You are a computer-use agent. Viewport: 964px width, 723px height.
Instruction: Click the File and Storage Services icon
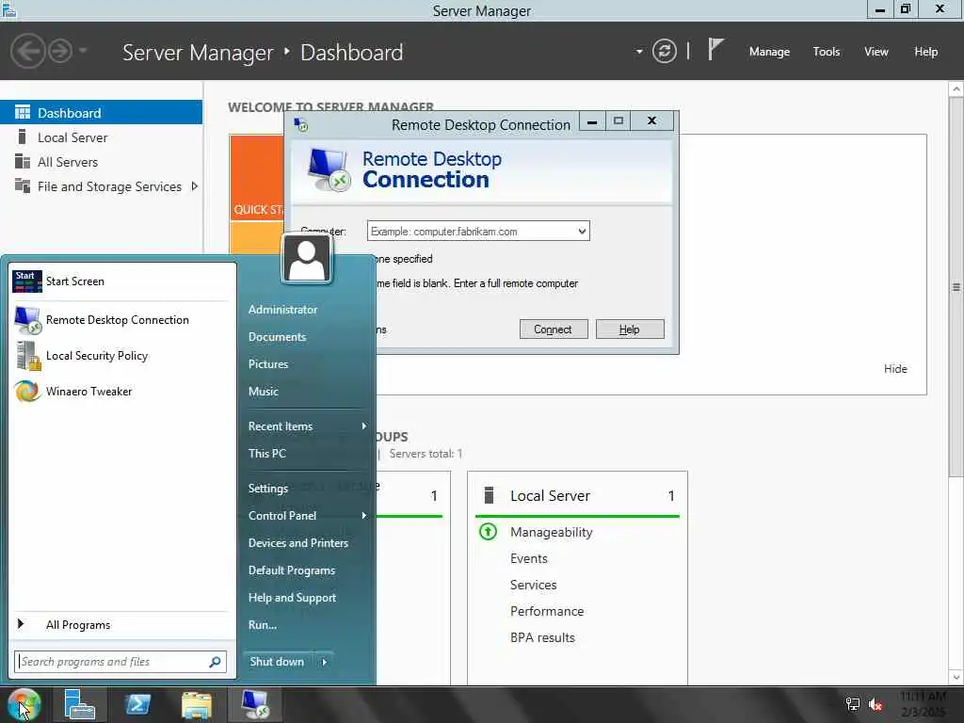click(23, 185)
